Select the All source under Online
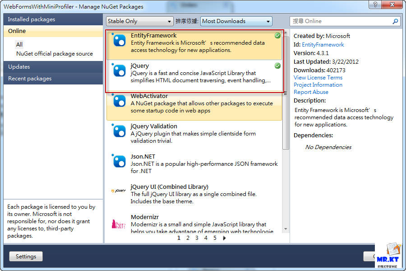The height and width of the screenshot is (271, 406). coord(19,44)
